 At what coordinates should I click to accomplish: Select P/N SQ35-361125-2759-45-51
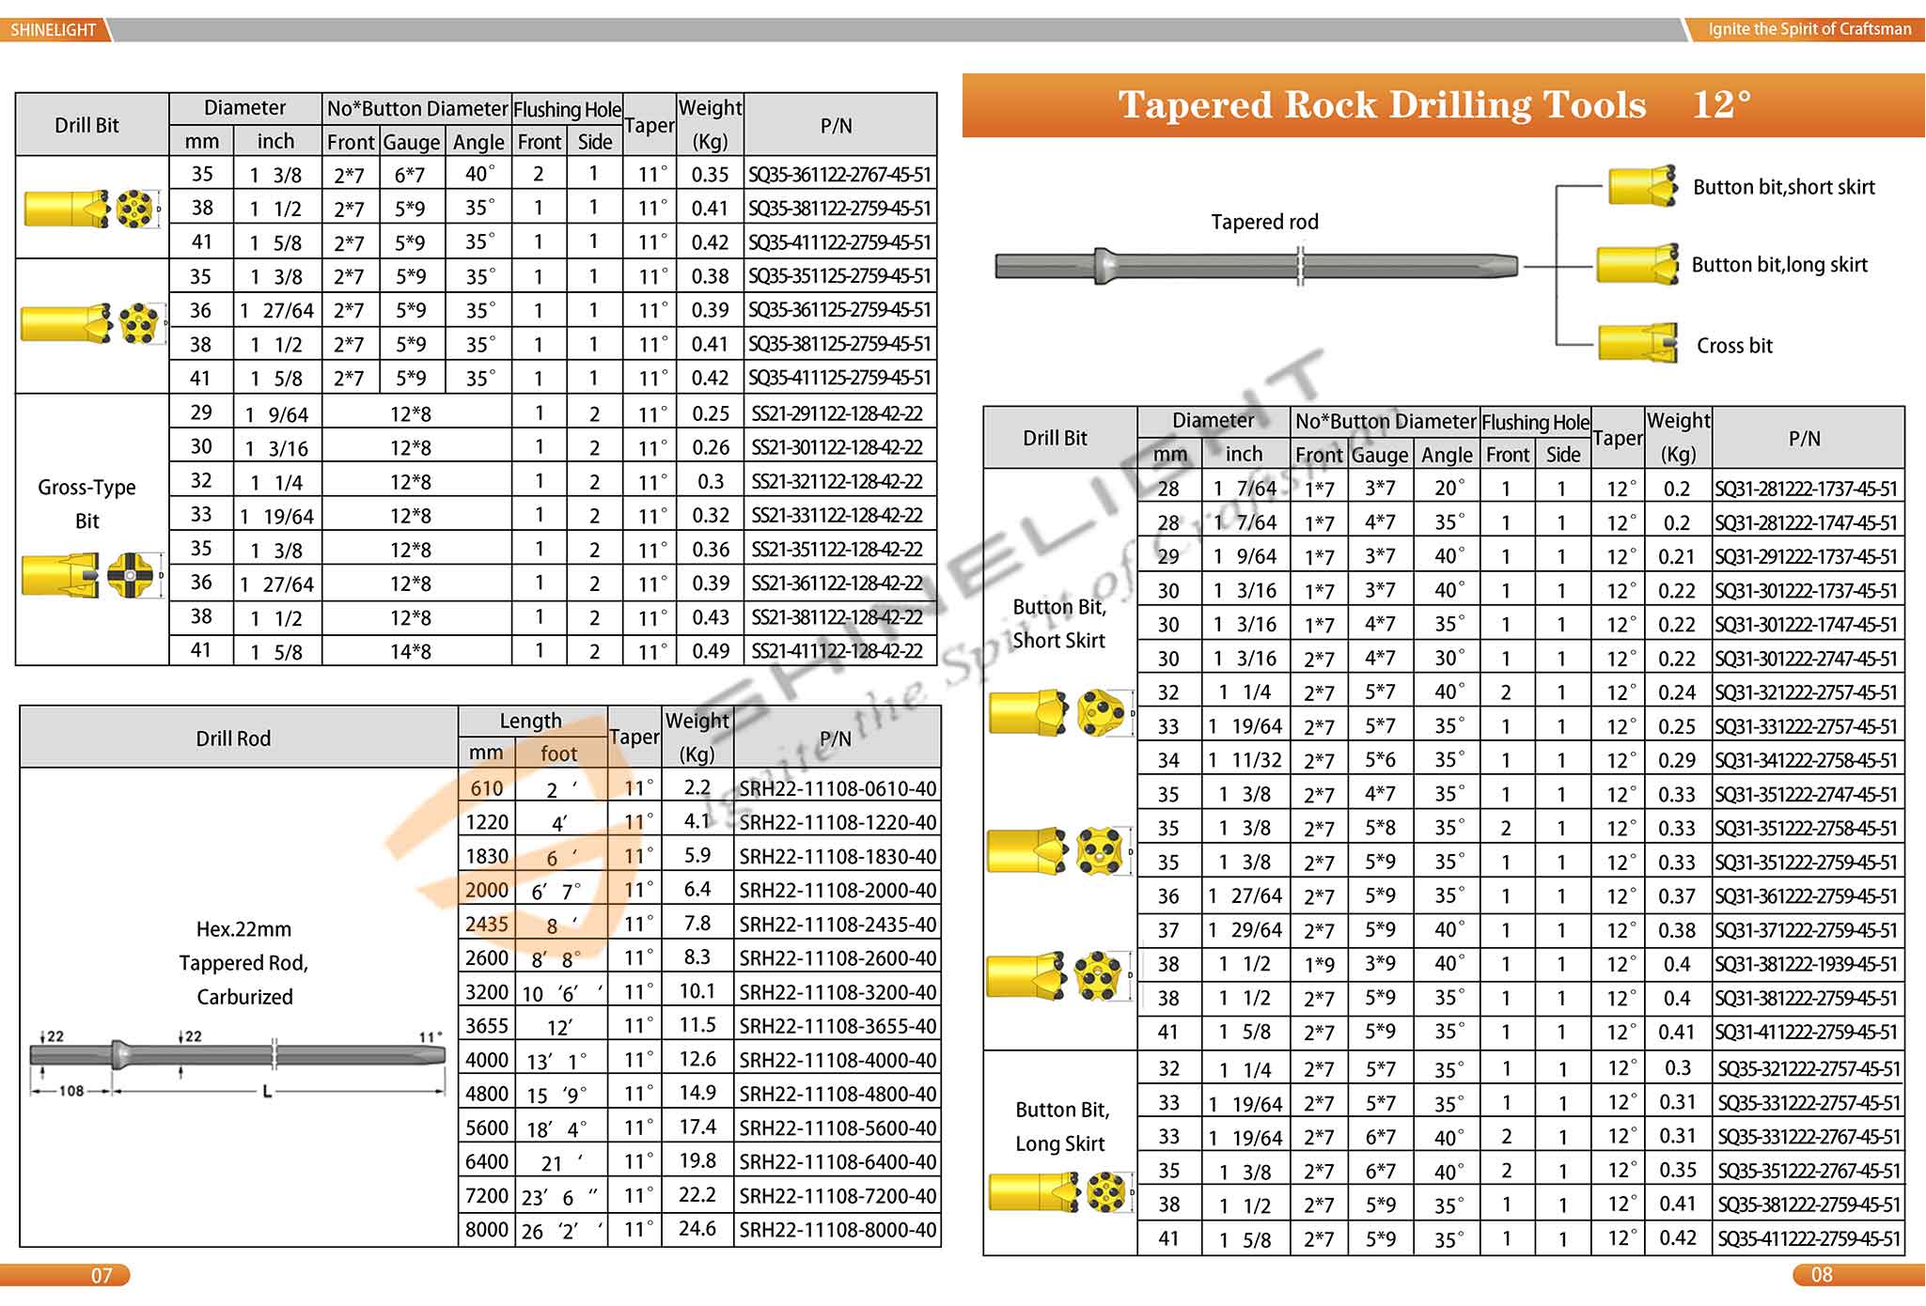[839, 310]
